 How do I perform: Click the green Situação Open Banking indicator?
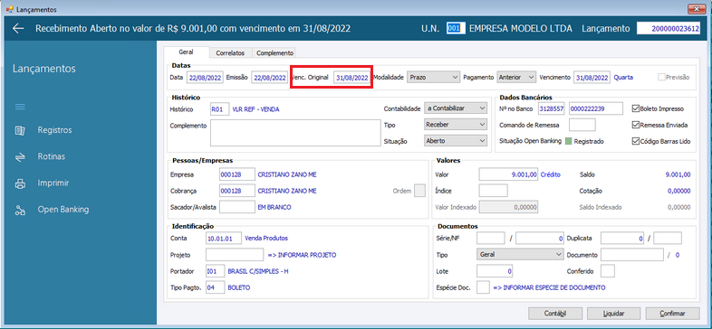click(x=568, y=141)
